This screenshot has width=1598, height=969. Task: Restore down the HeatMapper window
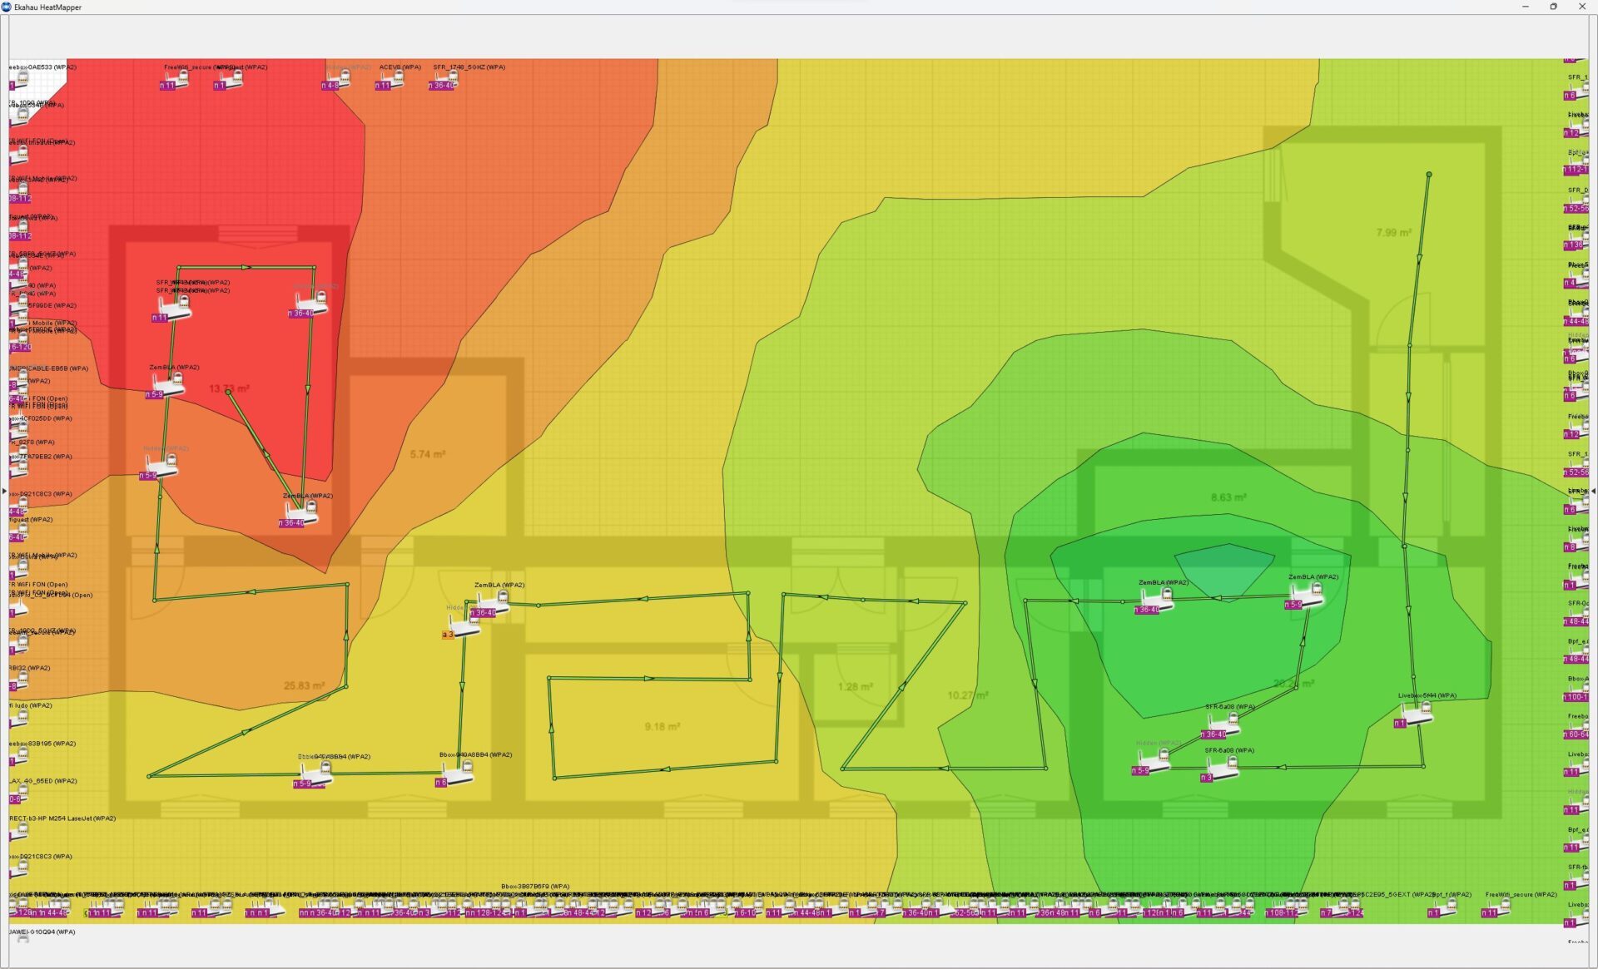(x=1553, y=7)
